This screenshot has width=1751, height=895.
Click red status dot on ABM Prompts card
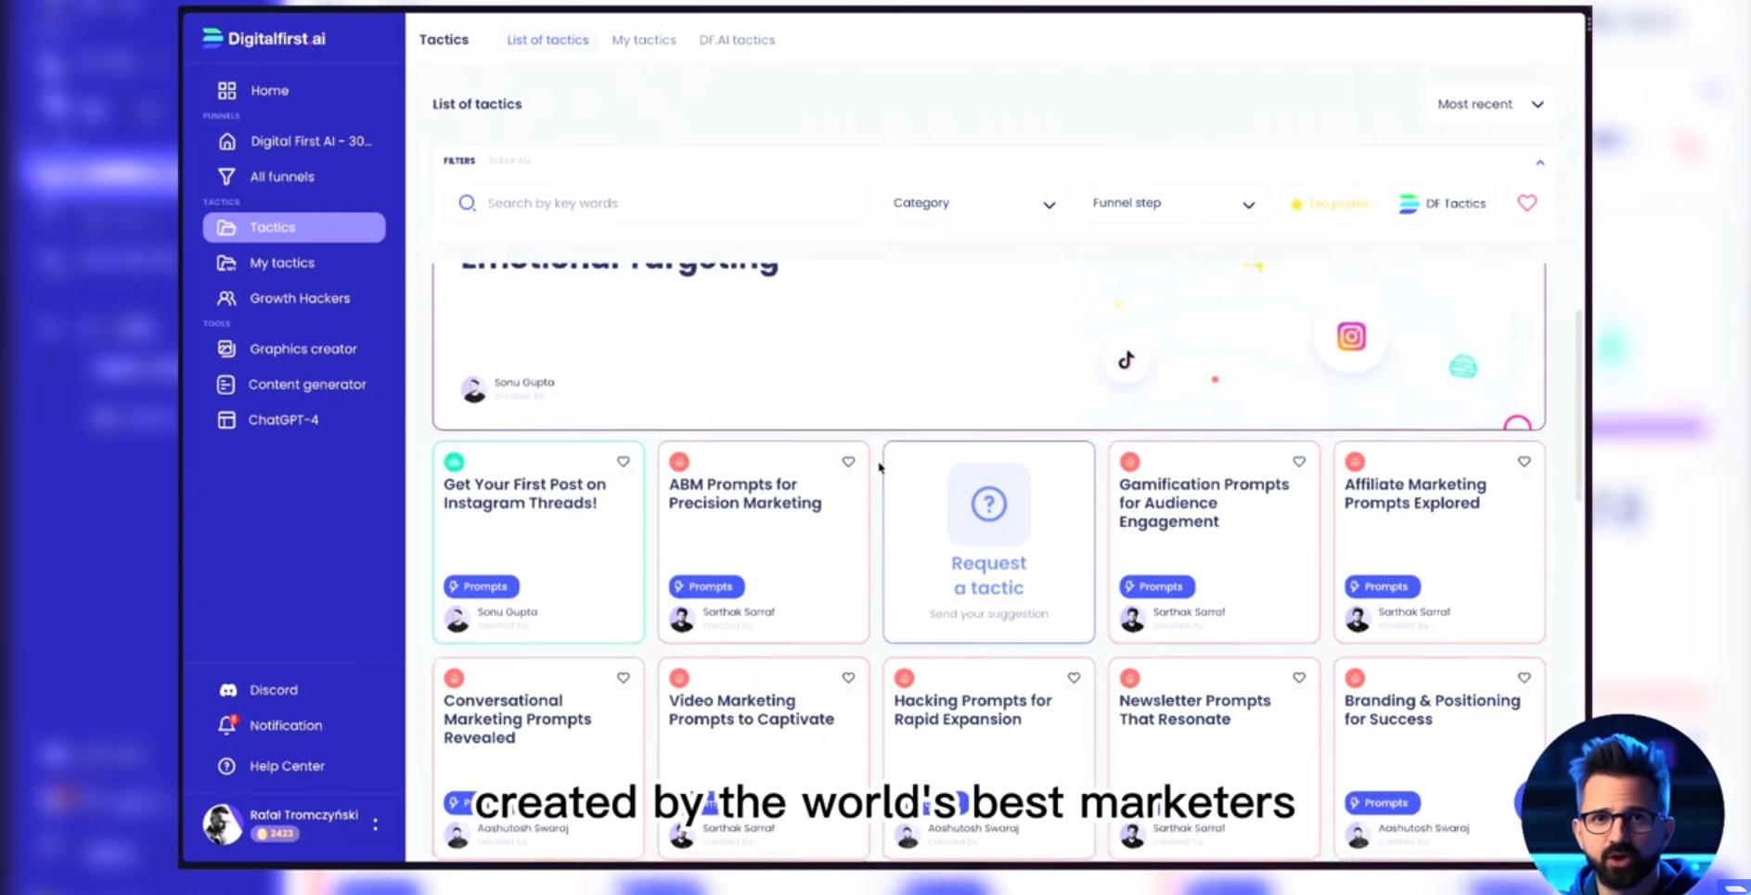(x=679, y=462)
